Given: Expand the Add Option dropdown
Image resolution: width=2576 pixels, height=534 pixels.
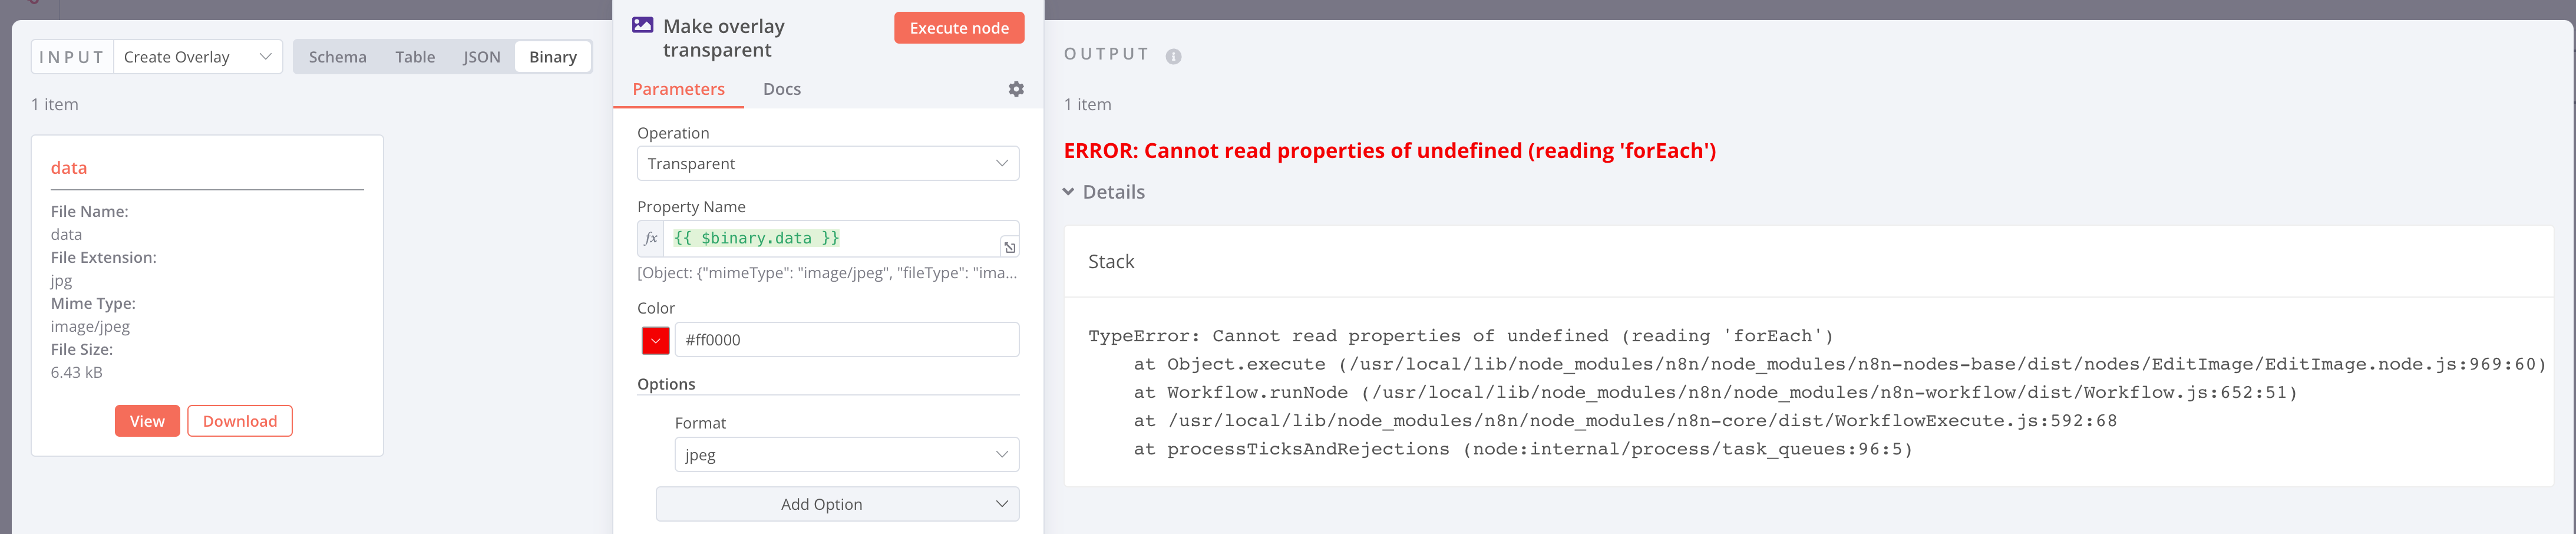Looking at the screenshot, I should [837, 504].
